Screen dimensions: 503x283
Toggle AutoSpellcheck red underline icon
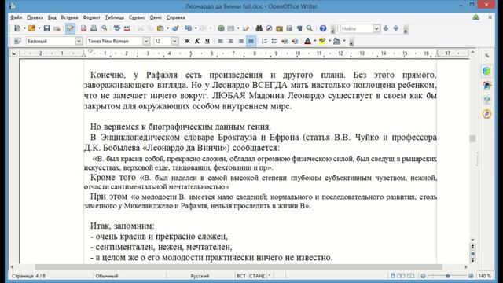coord(127,28)
